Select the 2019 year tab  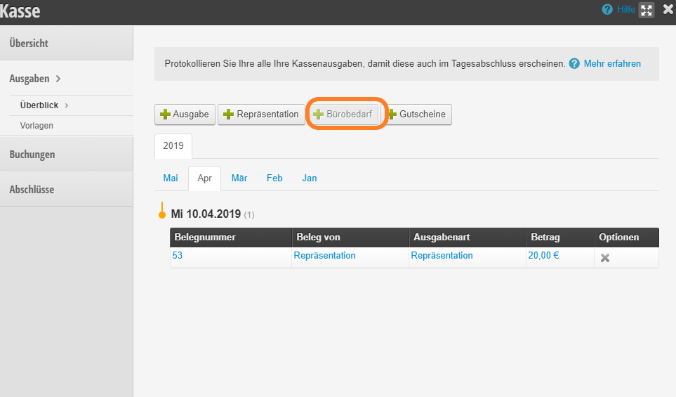point(173,146)
